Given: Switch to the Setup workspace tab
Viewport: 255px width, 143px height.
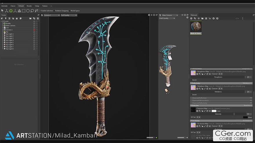Looking at the screenshot, I should 37,6.
